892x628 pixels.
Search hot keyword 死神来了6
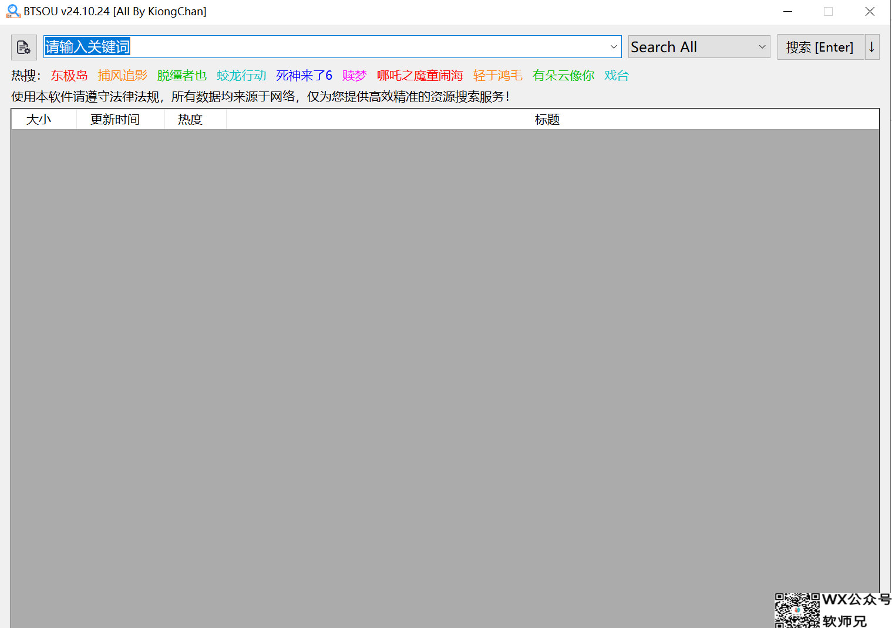[x=304, y=76]
